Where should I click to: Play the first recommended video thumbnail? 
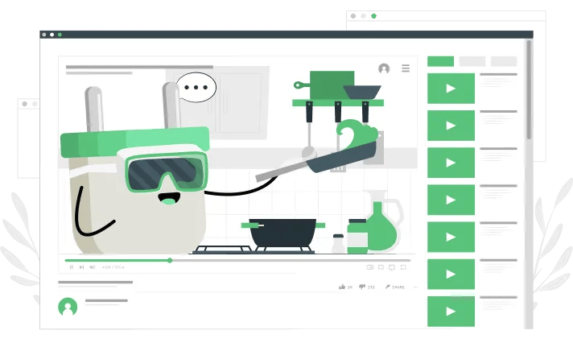[x=451, y=88]
